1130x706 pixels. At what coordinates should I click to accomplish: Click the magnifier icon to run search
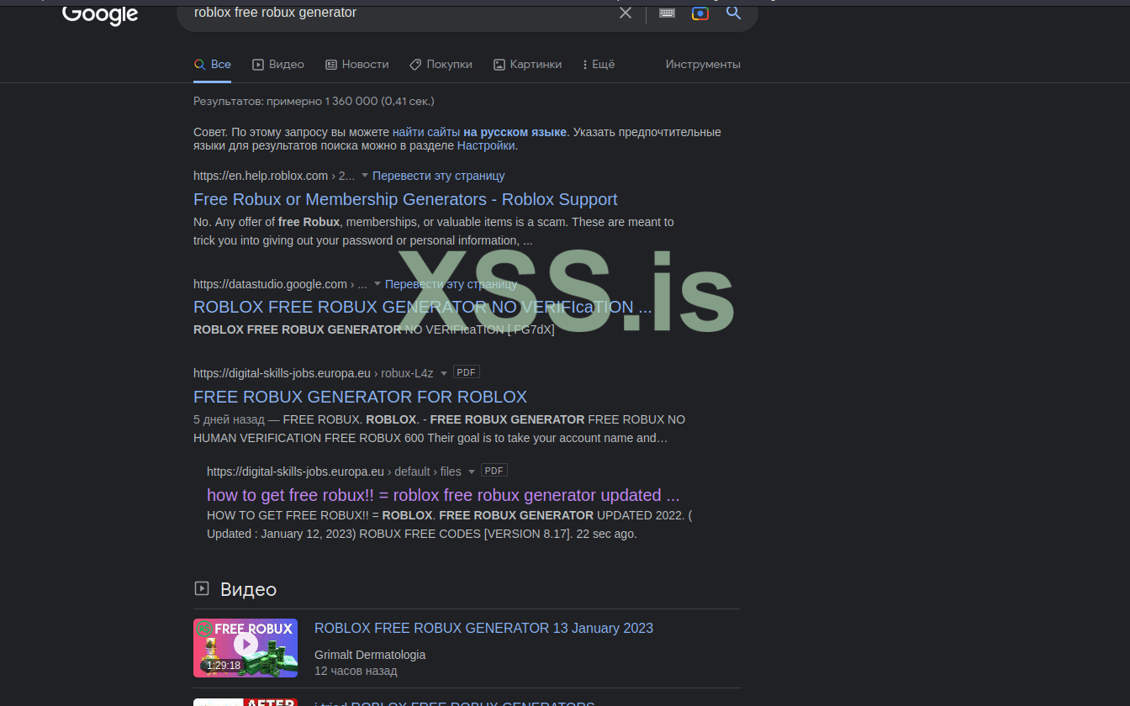(732, 13)
